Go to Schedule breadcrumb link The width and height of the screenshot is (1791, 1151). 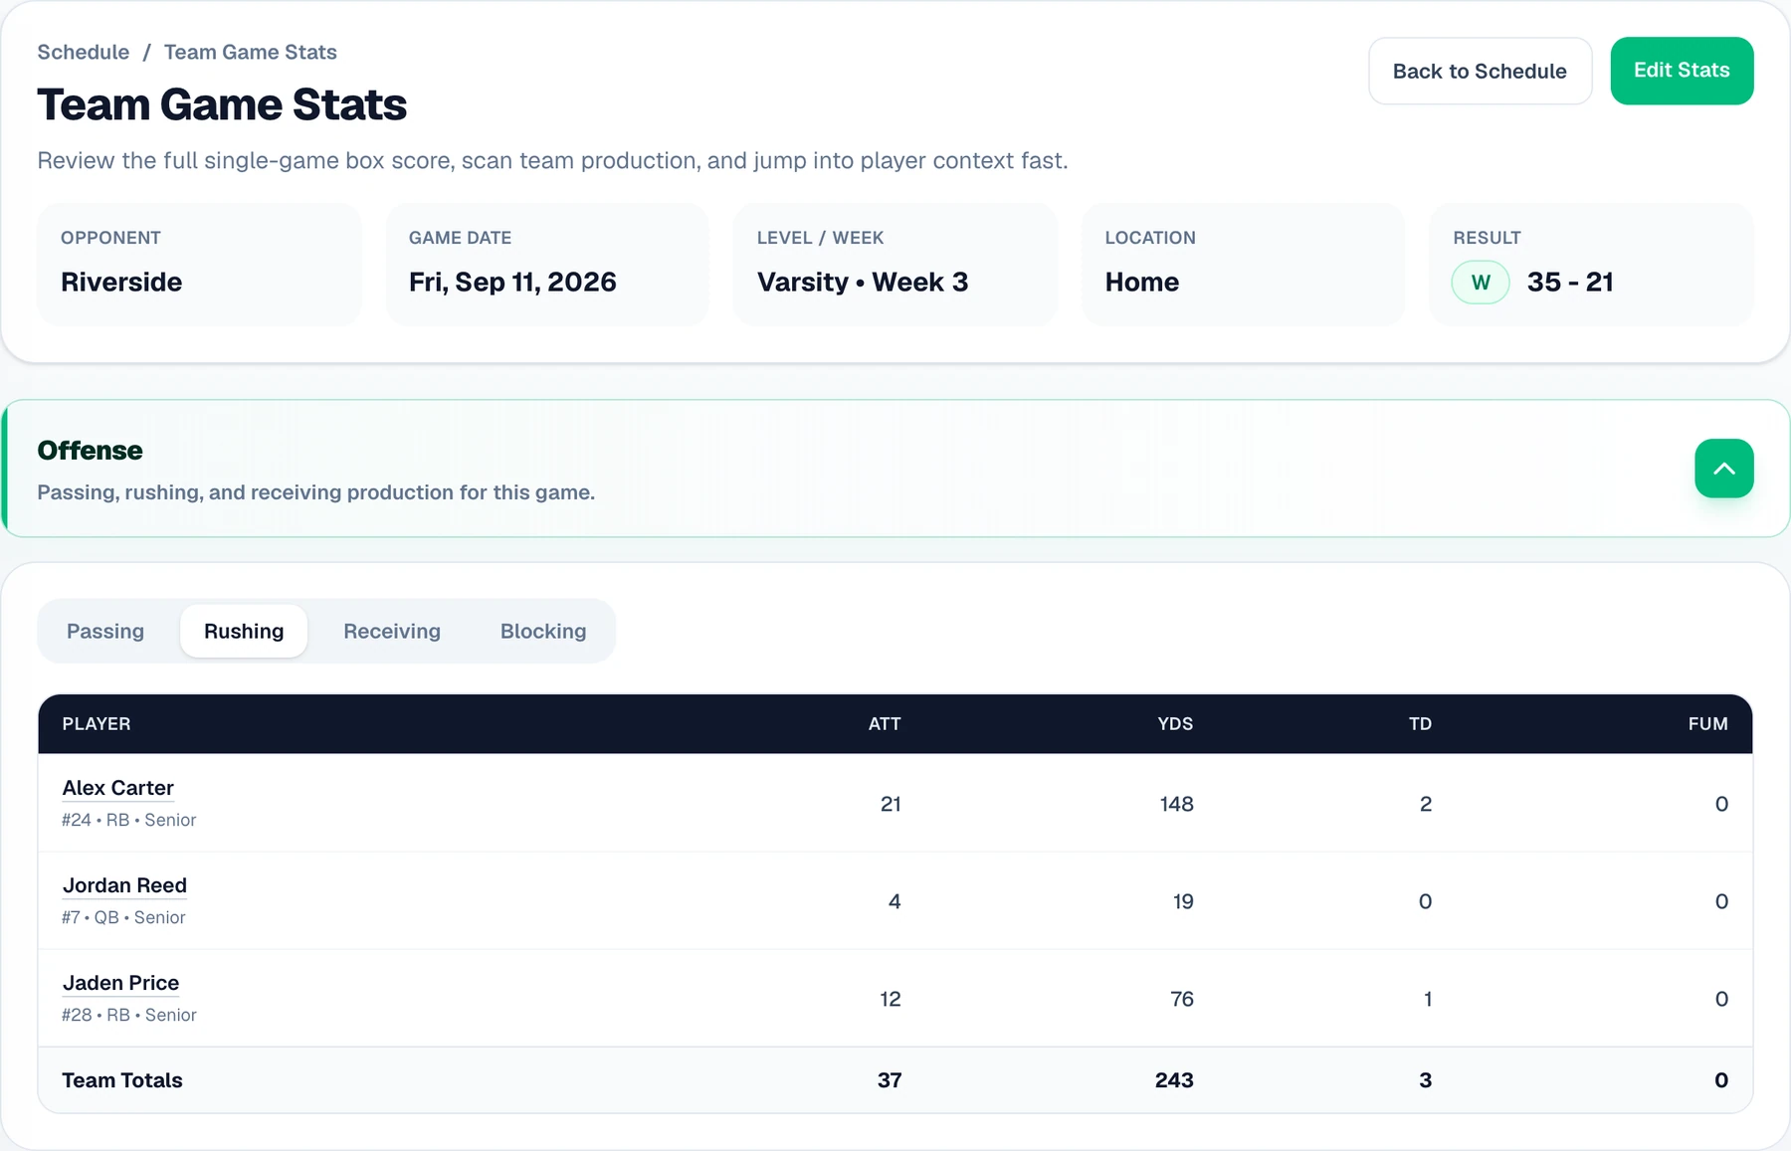(84, 52)
